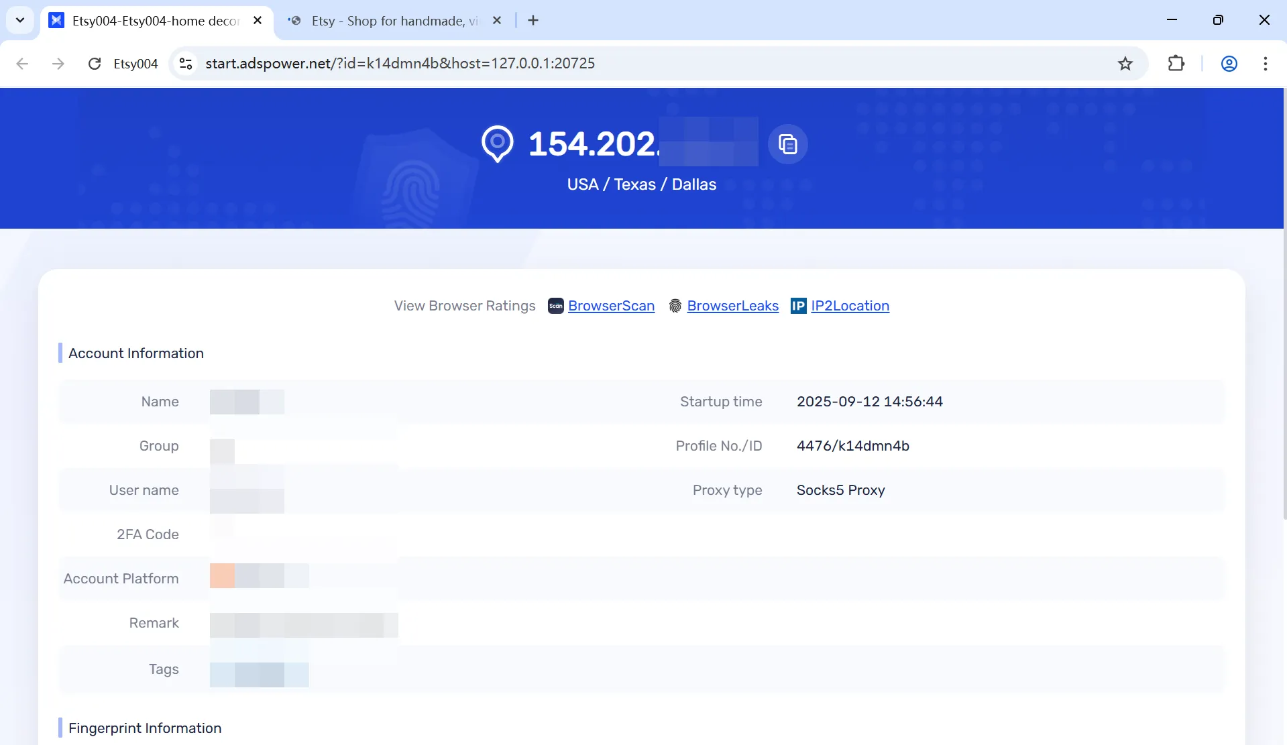Copy the IP address with the copy icon
This screenshot has width=1287, height=745.
pos(787,144)
